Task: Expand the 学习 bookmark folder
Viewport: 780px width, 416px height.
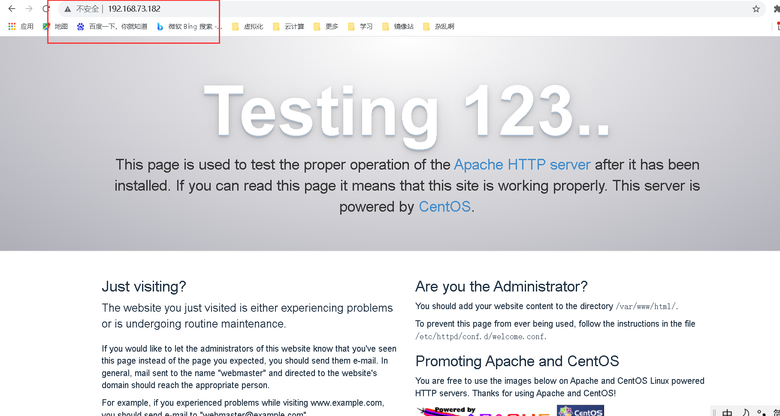Action: click(x=360, y=27)
